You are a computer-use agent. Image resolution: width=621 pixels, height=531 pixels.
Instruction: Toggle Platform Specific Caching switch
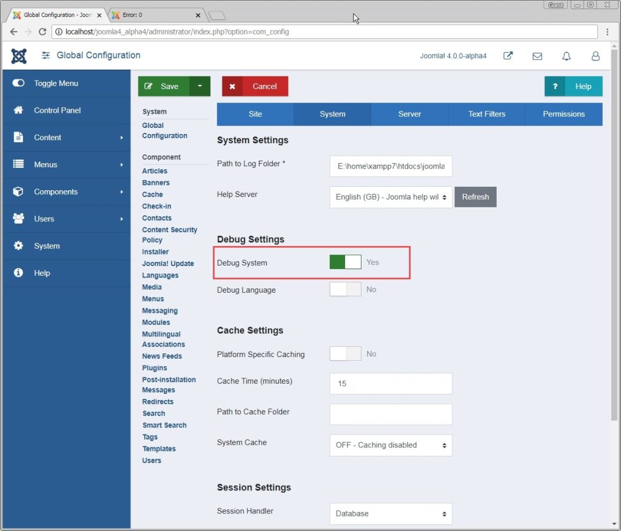coord(345,353)
